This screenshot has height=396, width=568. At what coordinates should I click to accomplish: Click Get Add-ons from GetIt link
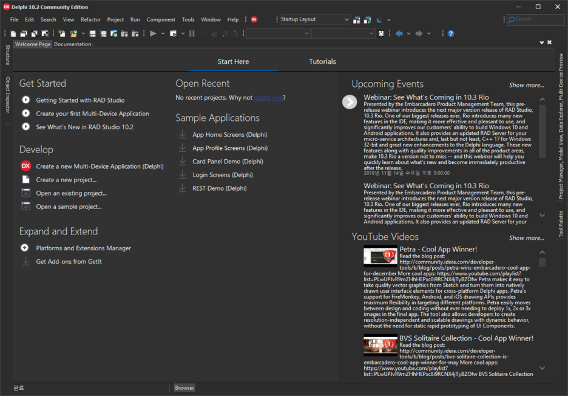69,261
